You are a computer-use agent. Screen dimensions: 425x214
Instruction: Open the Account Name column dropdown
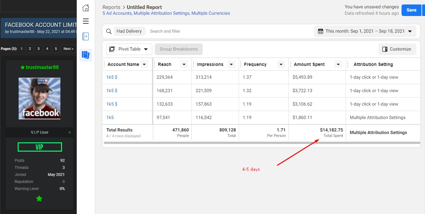pos(145,64)
